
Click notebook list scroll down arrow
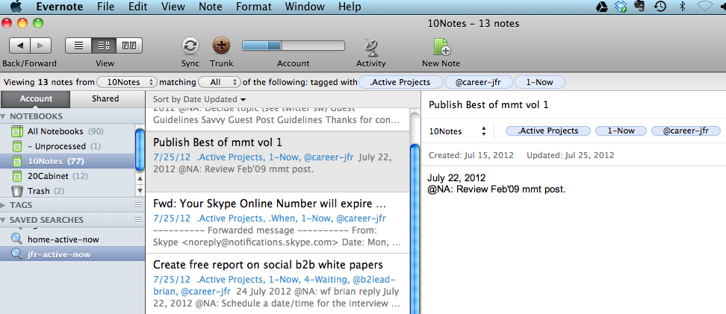(140, 190)
